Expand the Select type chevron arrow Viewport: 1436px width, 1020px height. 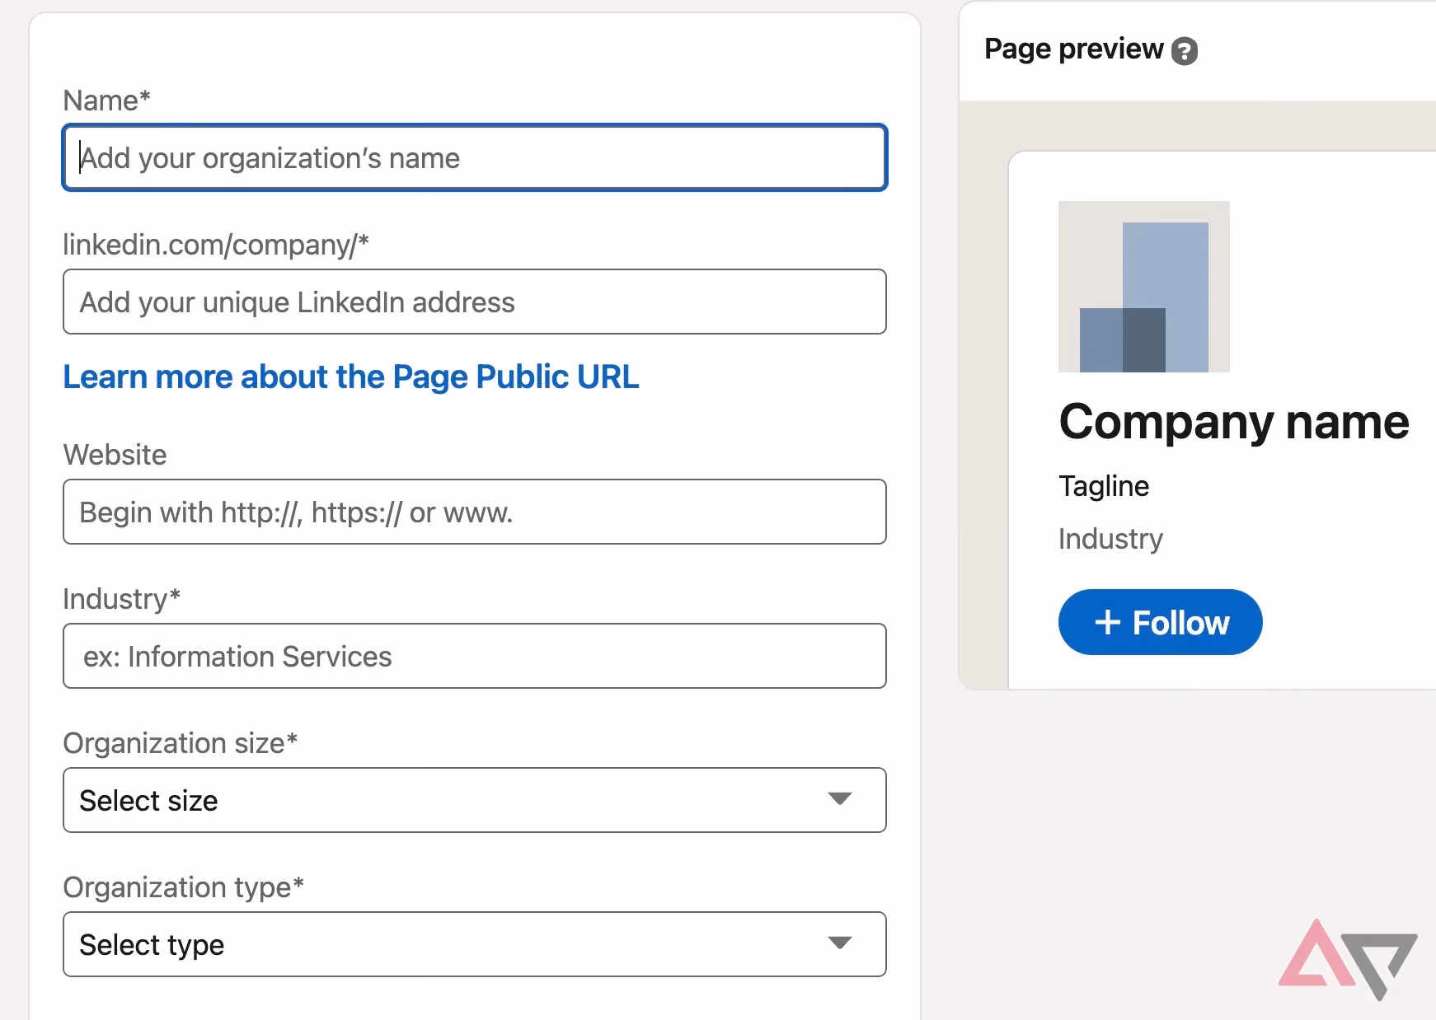coord(839,944)
